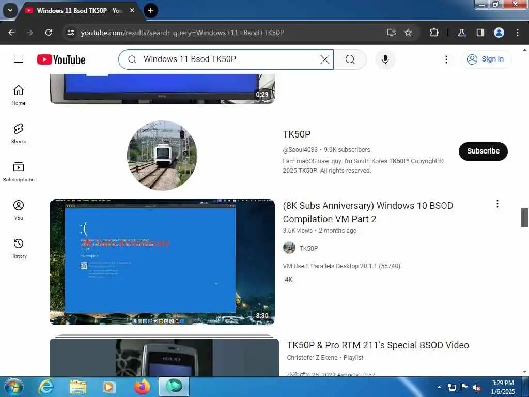Toggle the browser side panel icon
Screen dimensions: 529x397
tap(480, 33)
